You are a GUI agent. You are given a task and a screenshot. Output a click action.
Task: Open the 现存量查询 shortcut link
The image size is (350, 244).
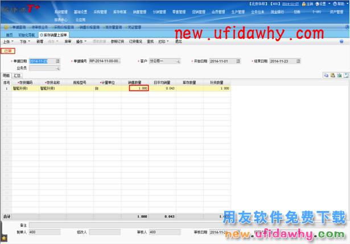[x=114, y=27]
